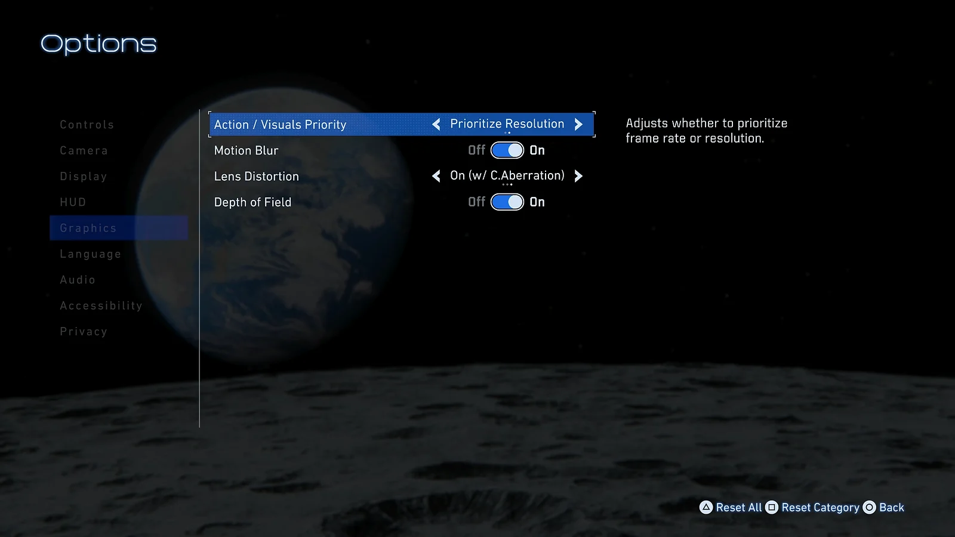This screenshot has height=537, width=955.
Task: Click right arrow for Action / Visuals Priority
Action: click(578, 124)
